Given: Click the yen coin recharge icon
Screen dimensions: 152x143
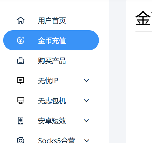Looking at the screenshot, I should point(21,40).
